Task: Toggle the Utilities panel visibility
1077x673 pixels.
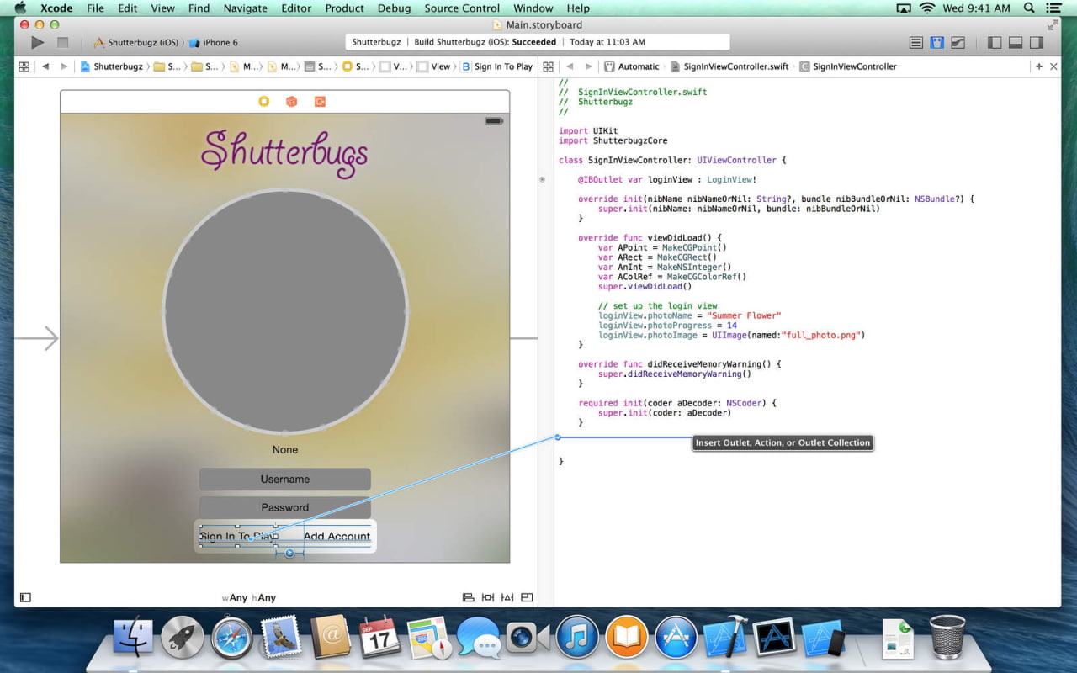Action: [x=1037, y=42]
